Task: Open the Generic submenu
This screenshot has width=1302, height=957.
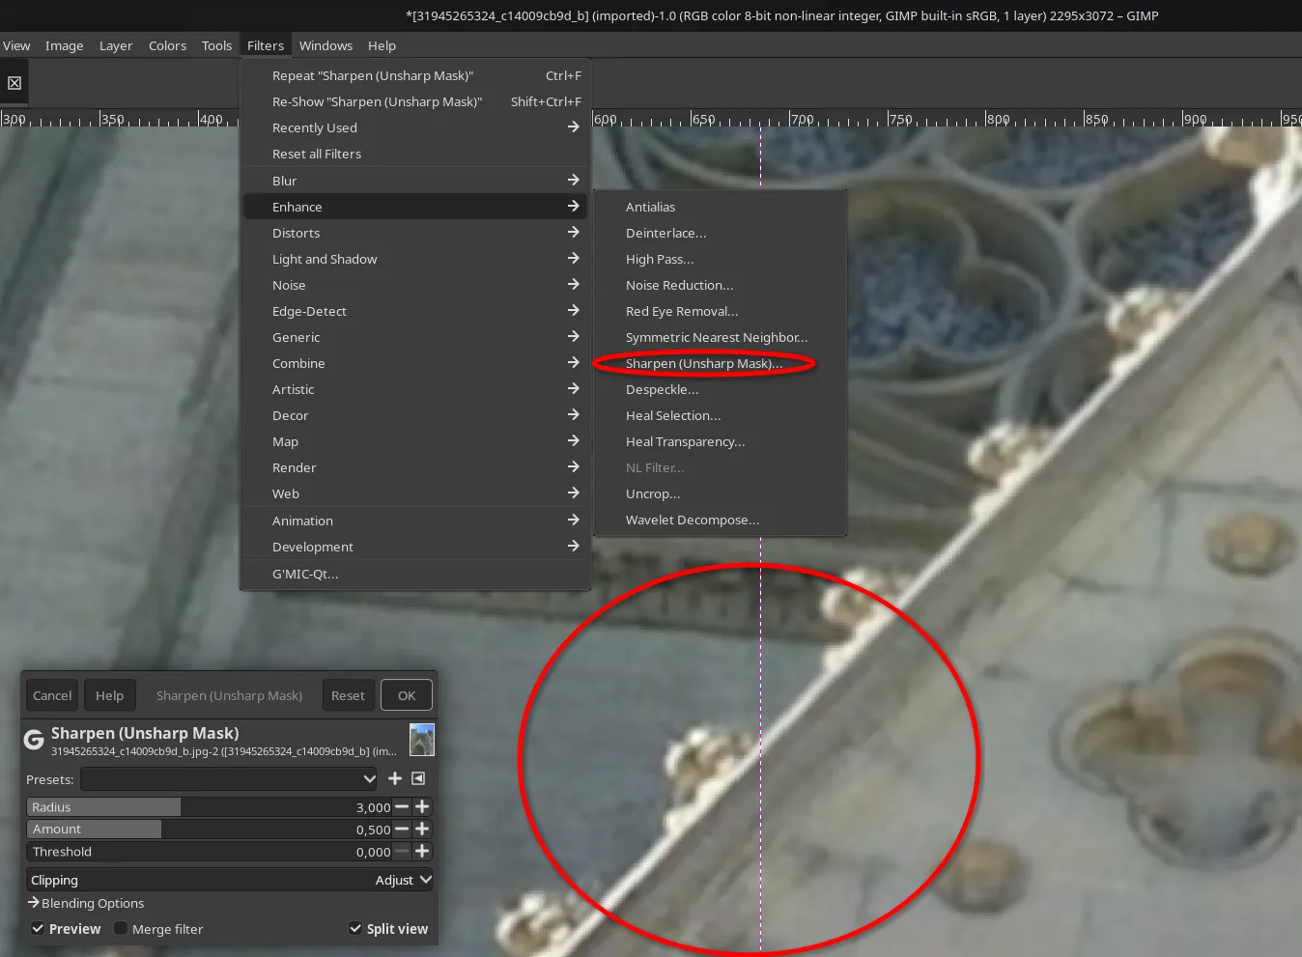Action: [x=415, y=337]
